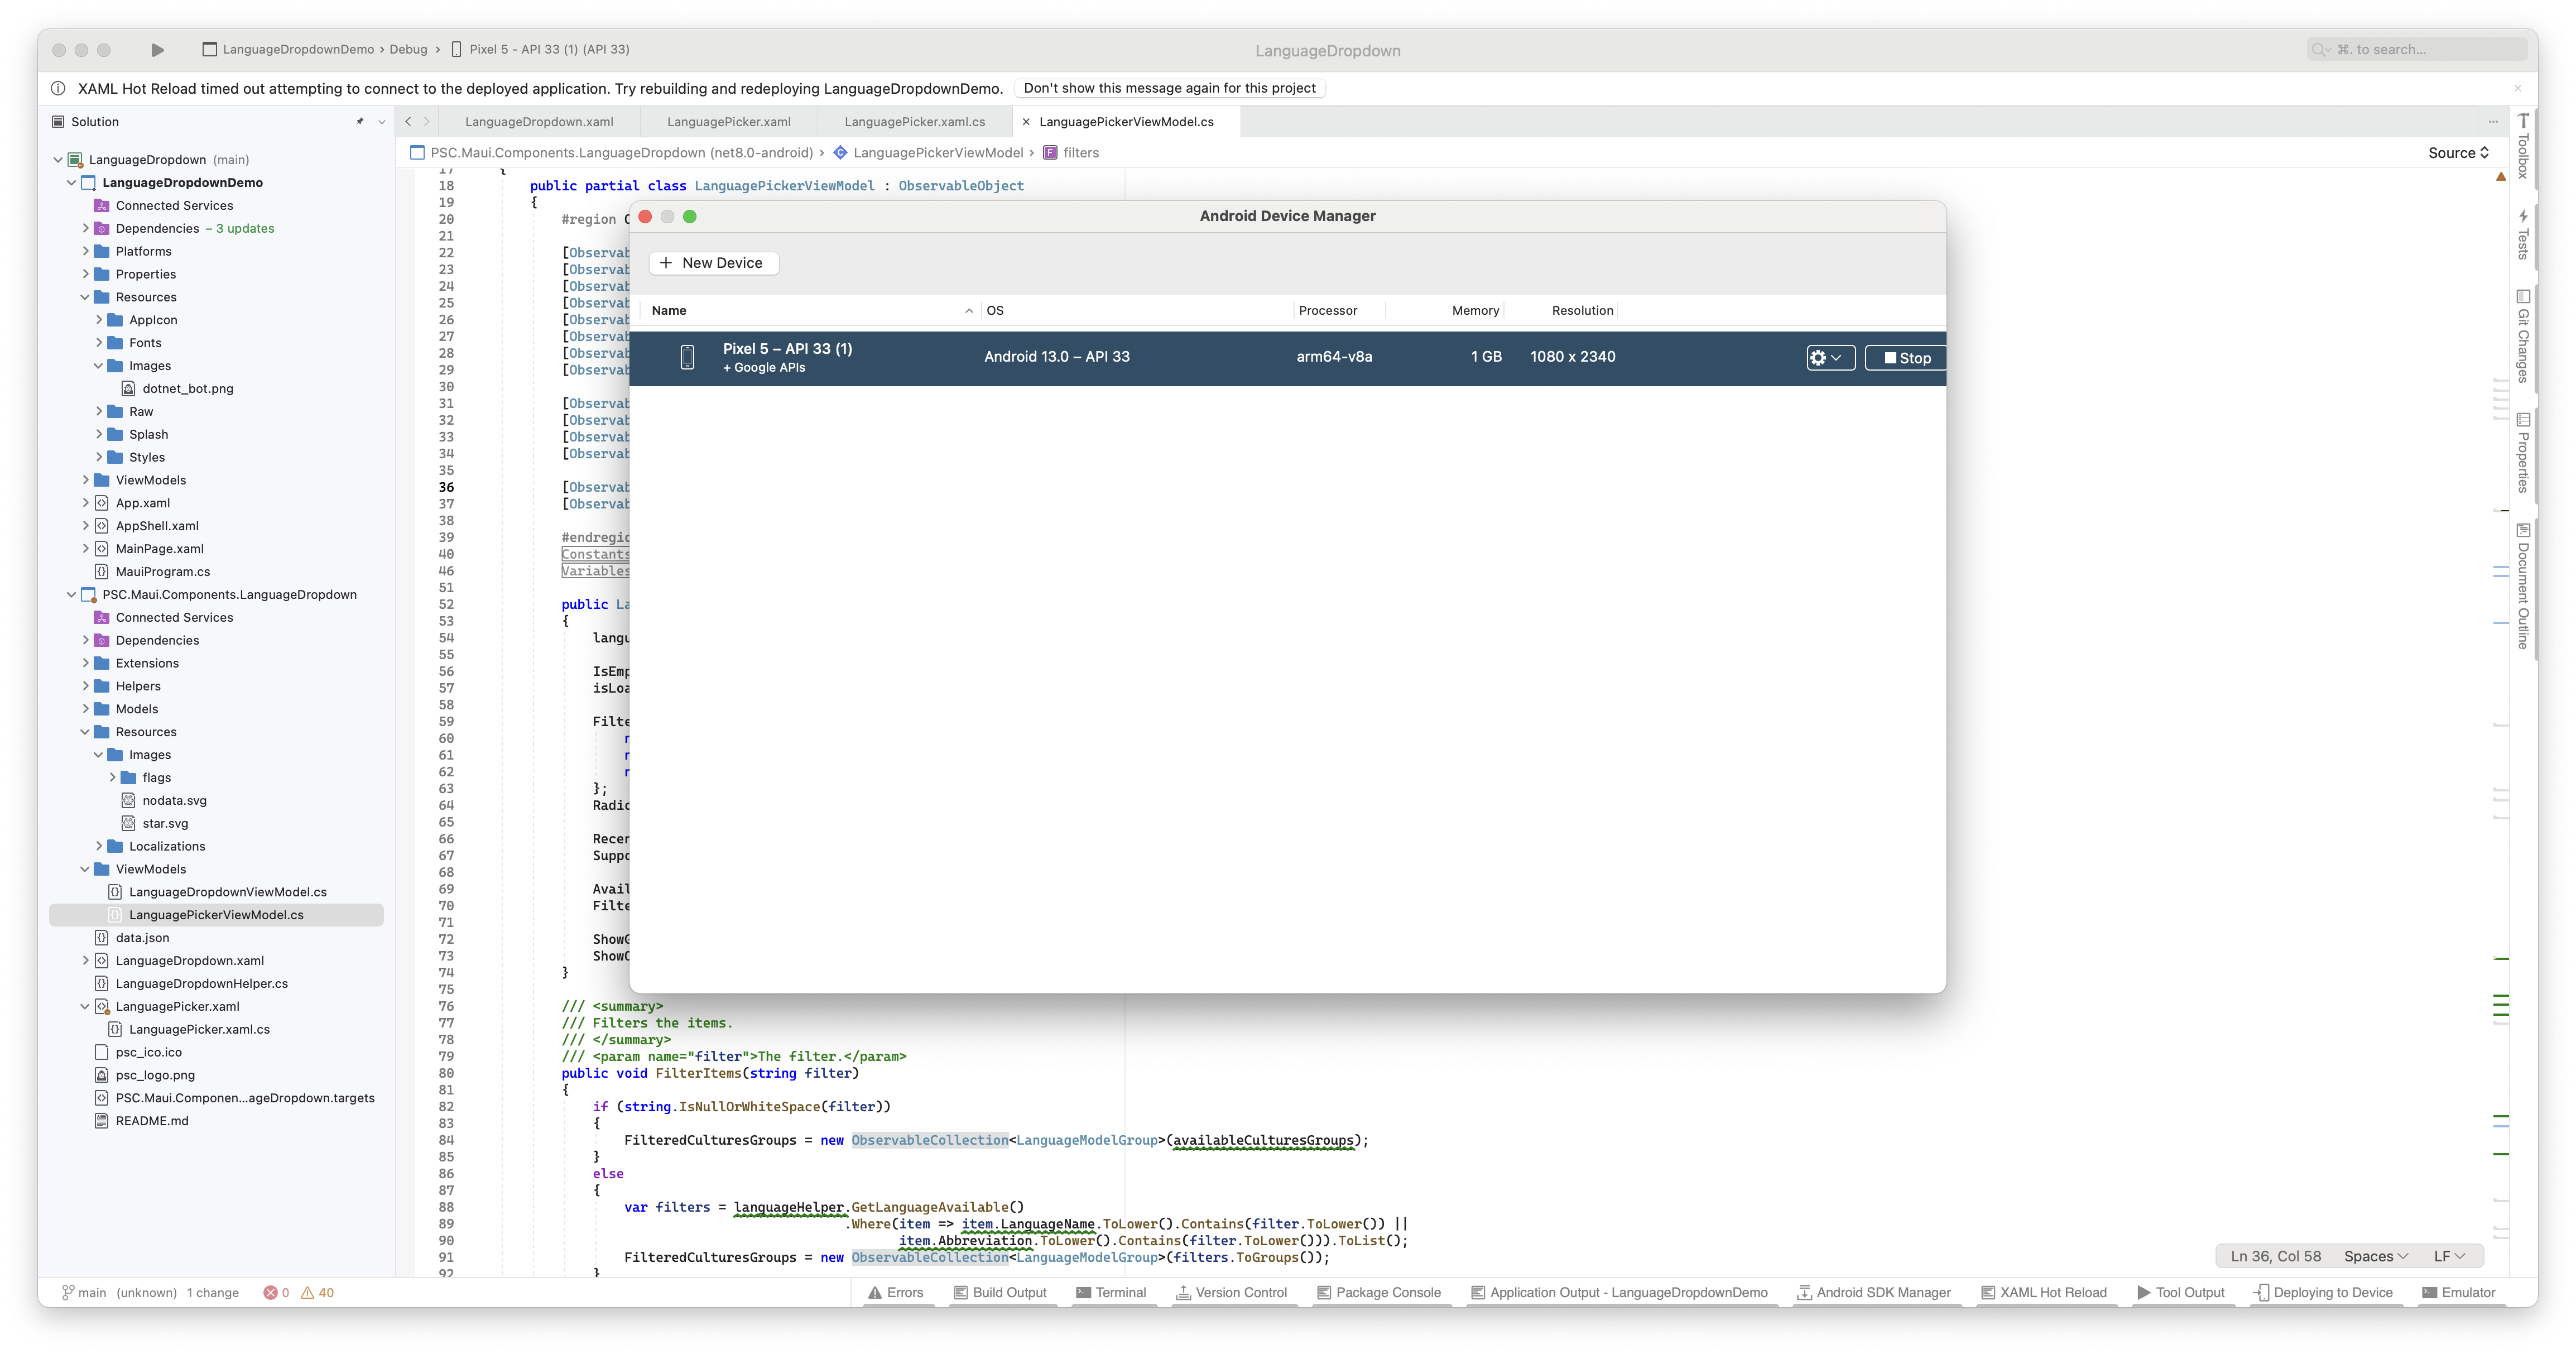Image resolution: width=2576 pixels, height=1354 pixels.
Task: Dismiss the XAML Hot Reload notification bar
Action: (2518, 88)
